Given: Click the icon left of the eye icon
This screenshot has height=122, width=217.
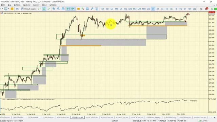Looking at the screenshot, I should pyautogui.click(x=92, y=9).
